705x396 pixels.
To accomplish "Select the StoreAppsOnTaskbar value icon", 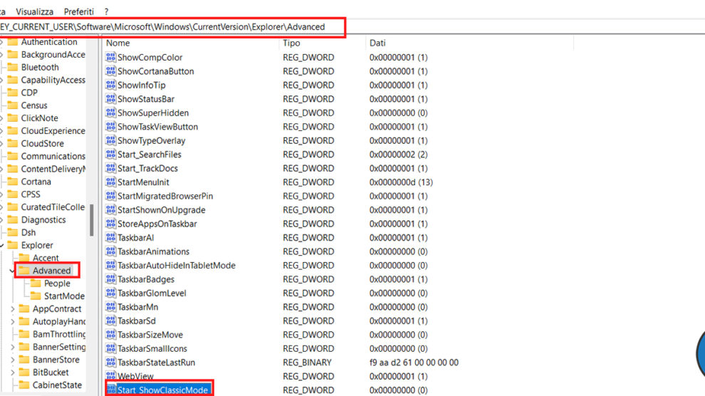I will (110, 224).
